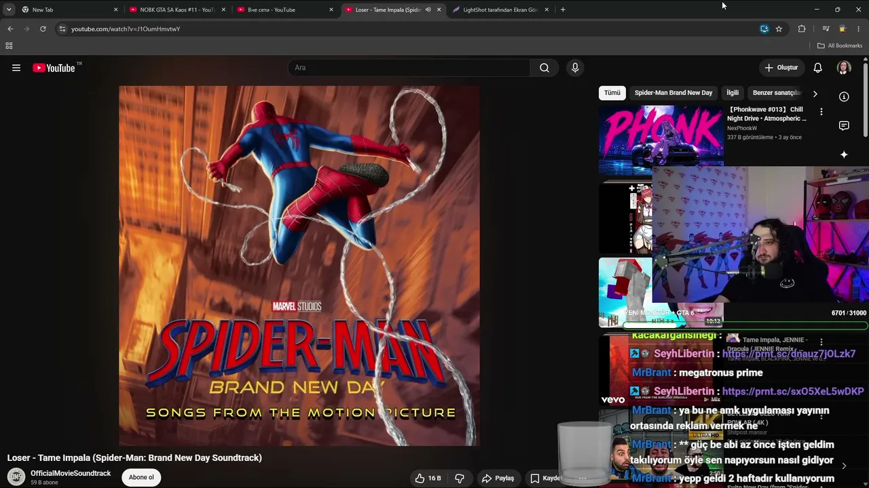This screenshot has height=488, width=869.
Task: Switch to the LightShot tab
Action: (500, 9)
